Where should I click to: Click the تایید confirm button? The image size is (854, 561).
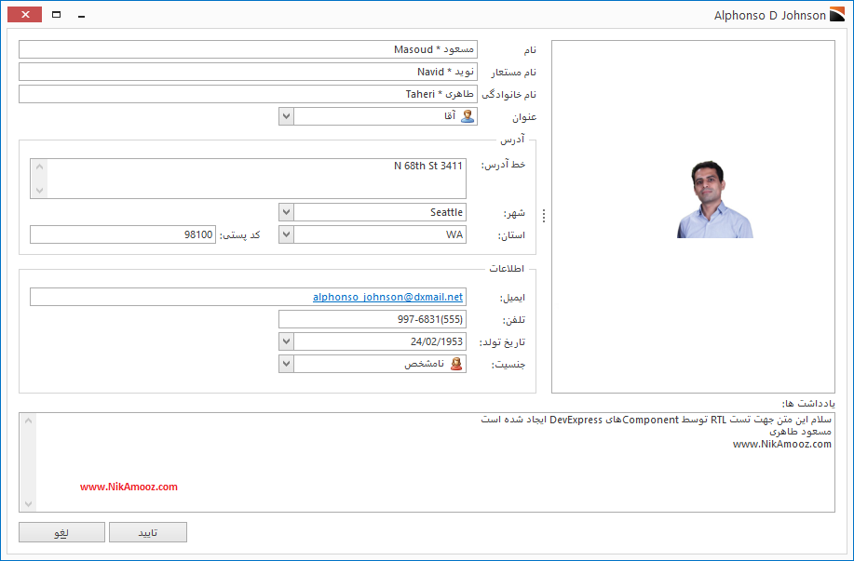(148, 532)
